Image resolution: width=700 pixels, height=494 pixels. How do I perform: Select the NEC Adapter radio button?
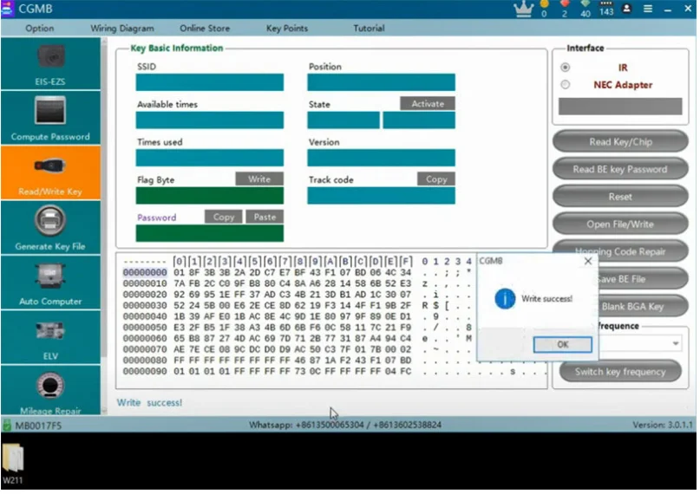566,85
